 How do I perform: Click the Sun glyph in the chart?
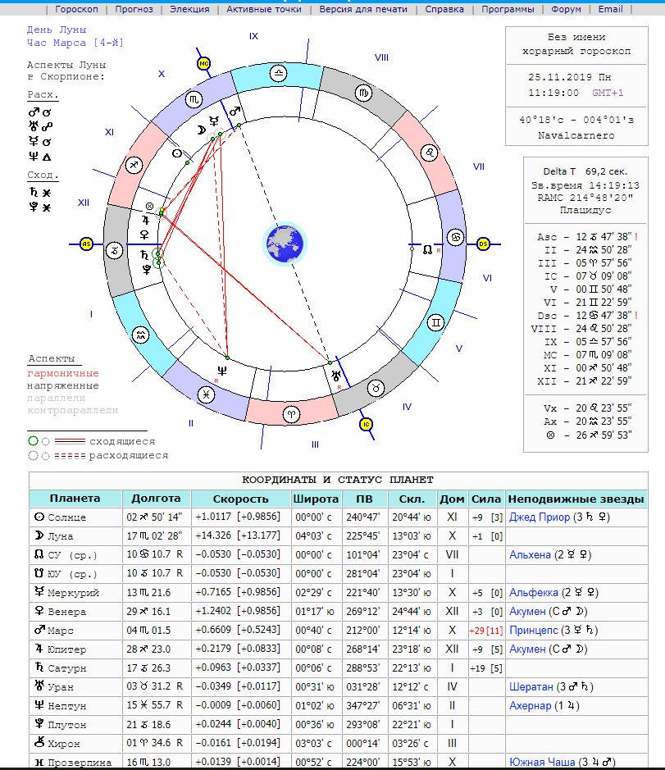pyautogui.click(x=177, y=153)
